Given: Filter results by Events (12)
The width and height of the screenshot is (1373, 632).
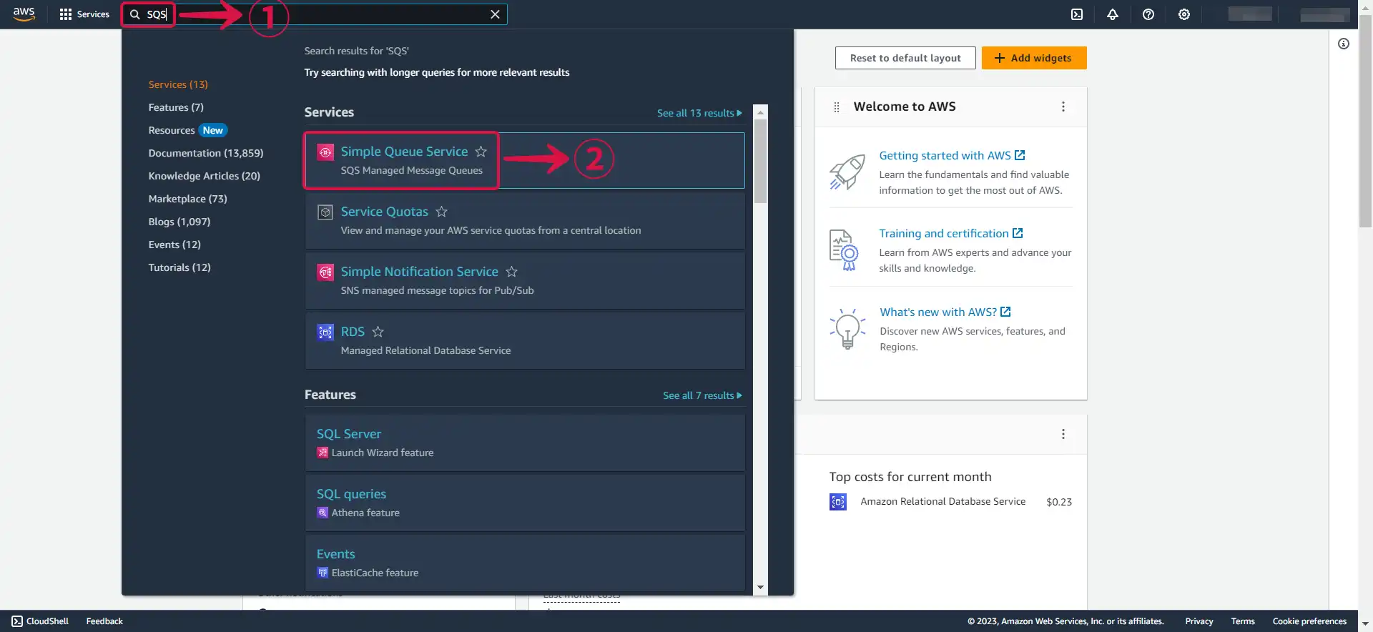Looking at the screenshot, I should point(174,245).
